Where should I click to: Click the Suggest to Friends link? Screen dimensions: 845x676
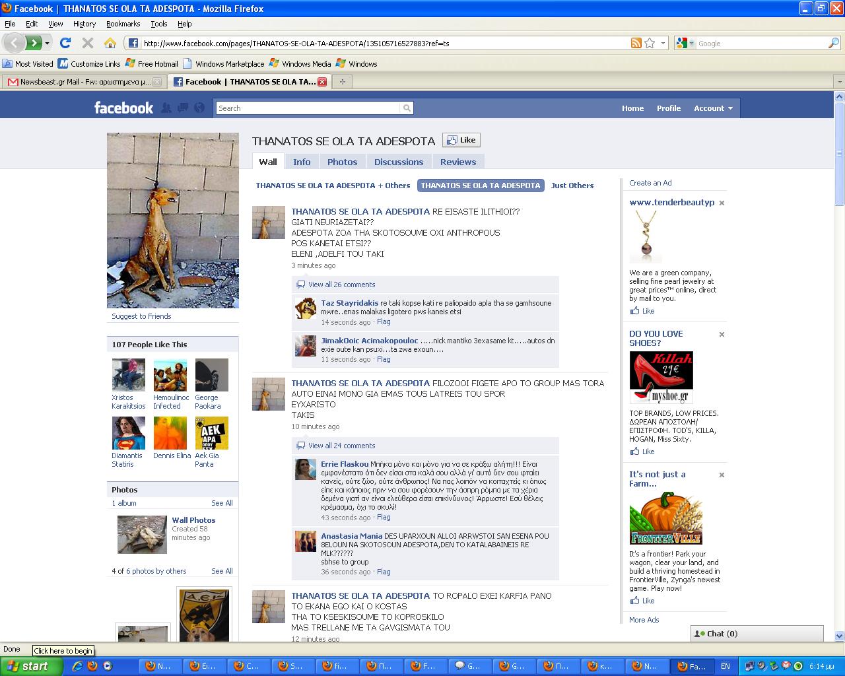click(141, 316)
